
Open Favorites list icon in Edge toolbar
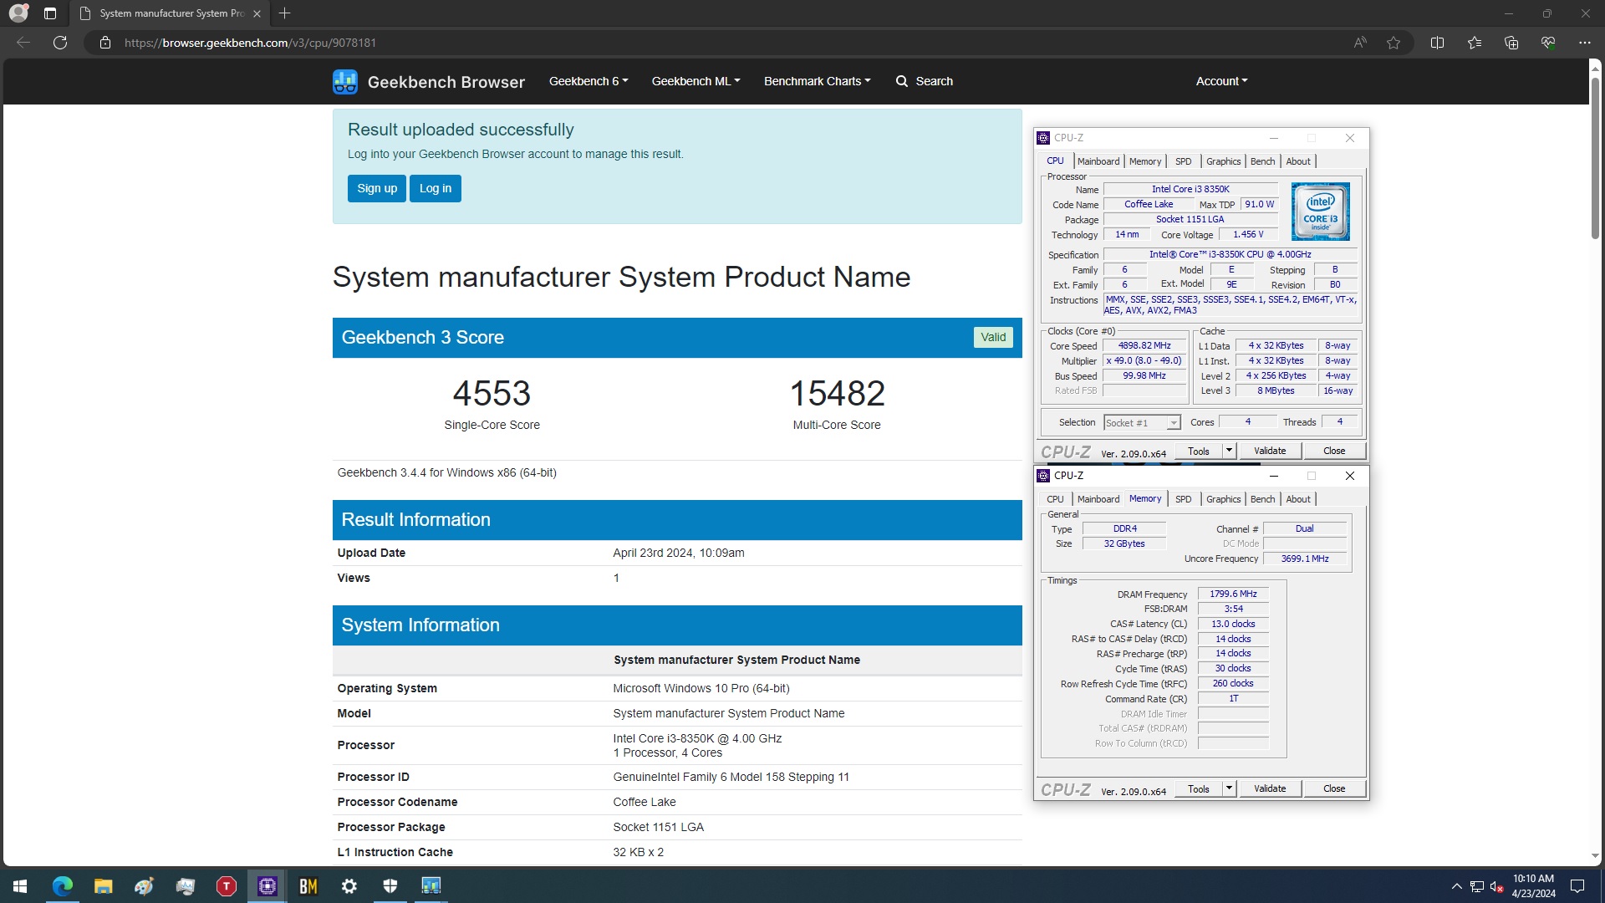pyautogui.click(x=1474, y=43)
